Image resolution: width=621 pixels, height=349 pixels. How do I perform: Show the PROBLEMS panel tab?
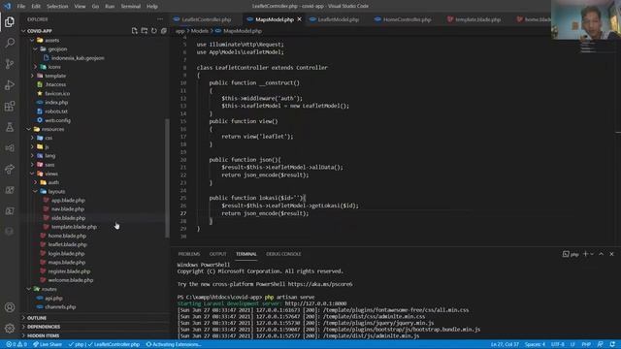189,254
